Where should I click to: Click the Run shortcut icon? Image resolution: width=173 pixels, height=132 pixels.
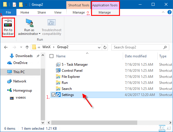58,83
